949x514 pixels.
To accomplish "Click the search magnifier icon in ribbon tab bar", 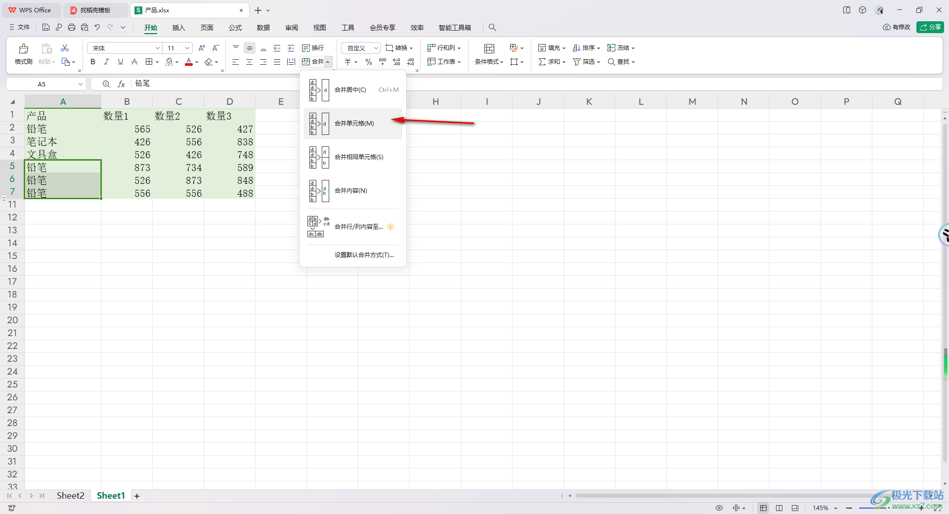I will [492, 27].
